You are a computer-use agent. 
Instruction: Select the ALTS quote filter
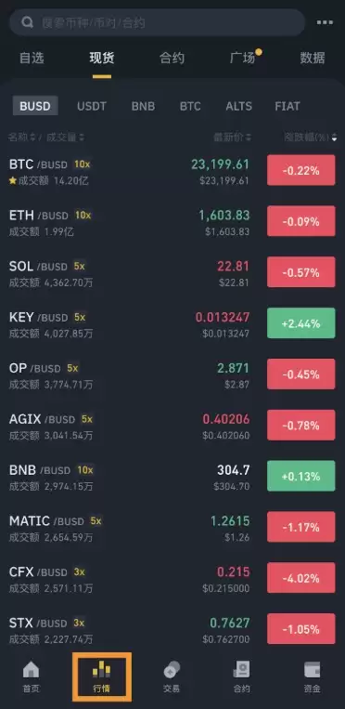click(x=239, y=106)
